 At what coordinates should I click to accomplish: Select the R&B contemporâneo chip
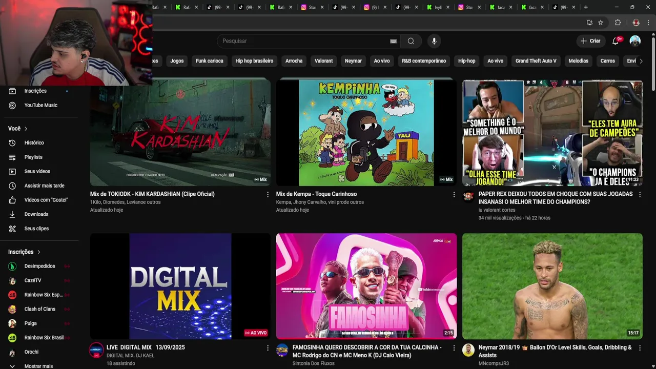point(424,61)
